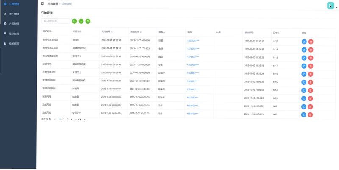
Task: Click the pagination ellipsis for more pages
Action: [75, 120]
